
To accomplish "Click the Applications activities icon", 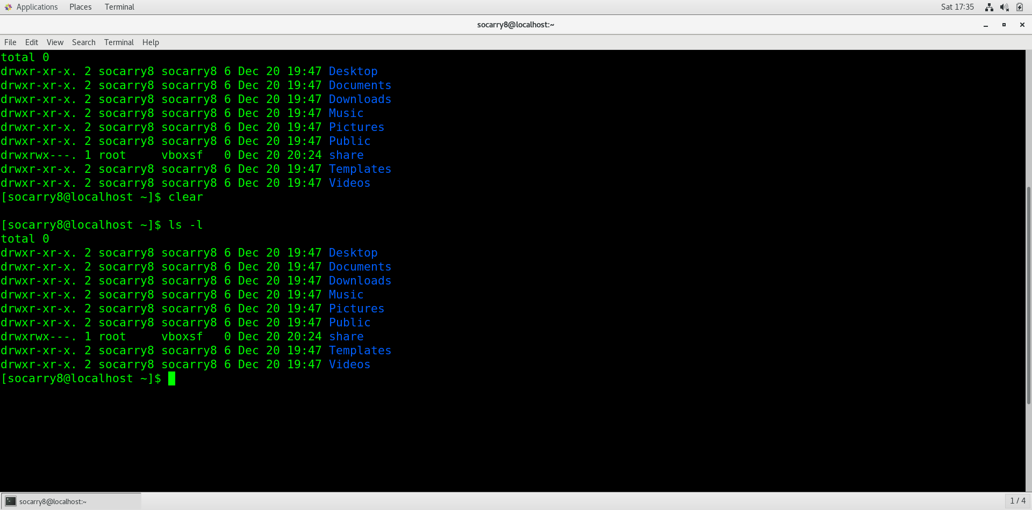I will pyautogui.click(x=8, y=7).
